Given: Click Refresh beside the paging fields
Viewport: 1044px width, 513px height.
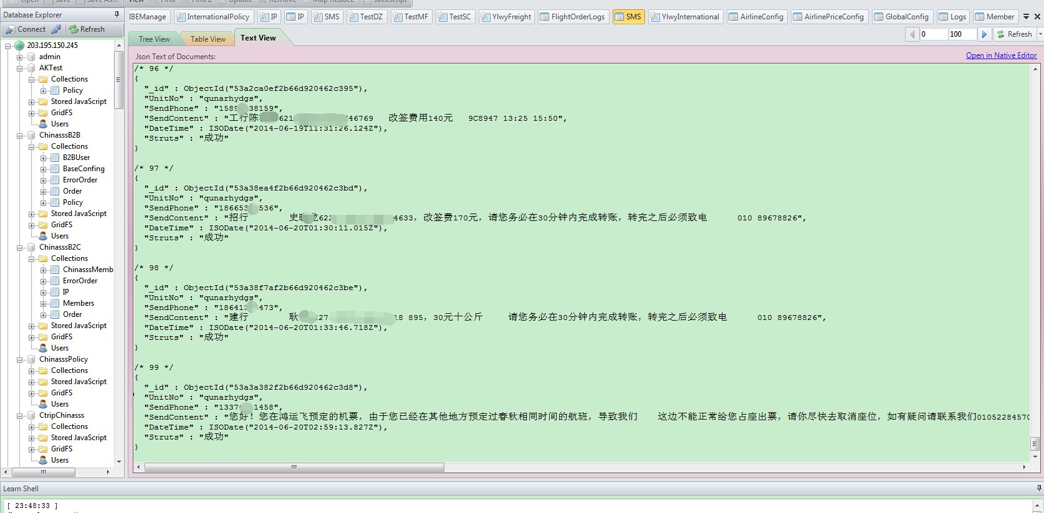Looking at the screenshot, I should pos(1014,34).
